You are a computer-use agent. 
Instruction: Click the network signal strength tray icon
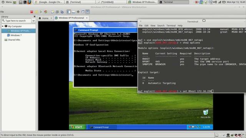coord(219,2)
